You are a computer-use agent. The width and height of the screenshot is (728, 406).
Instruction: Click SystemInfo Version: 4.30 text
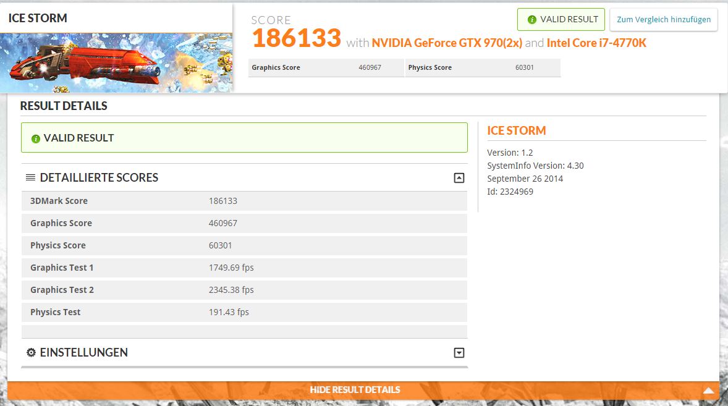coord(535,166)
